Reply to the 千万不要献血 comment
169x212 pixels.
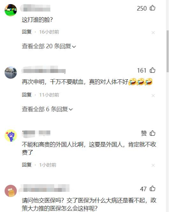pos(27,95)
